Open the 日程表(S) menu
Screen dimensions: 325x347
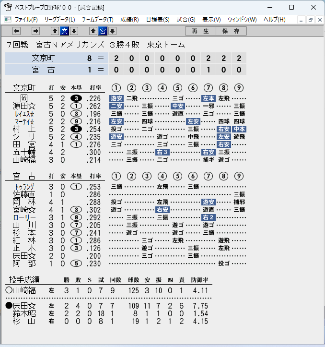point(158,20)
